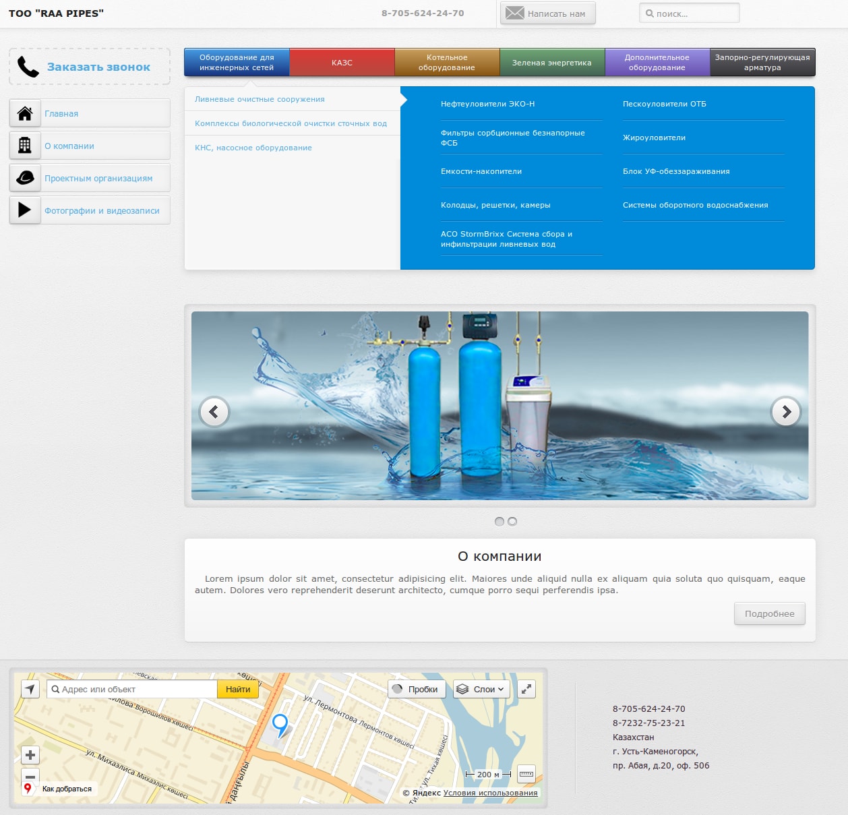Viewport: 848px width, 815px height.
Task: Click the building icon for О компании
Action: [x=25, y=146]
